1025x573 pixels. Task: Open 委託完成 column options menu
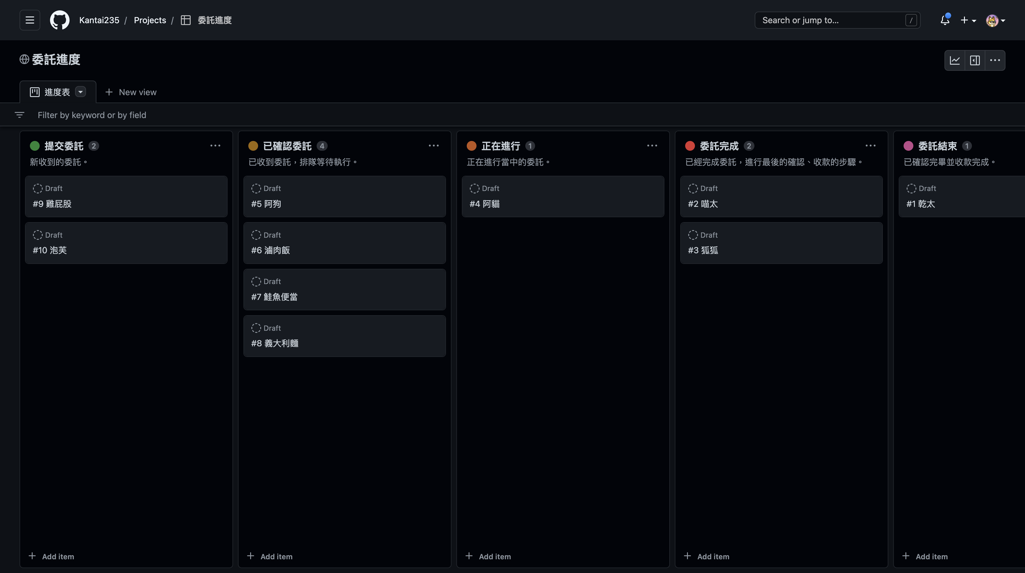point(871,146)
